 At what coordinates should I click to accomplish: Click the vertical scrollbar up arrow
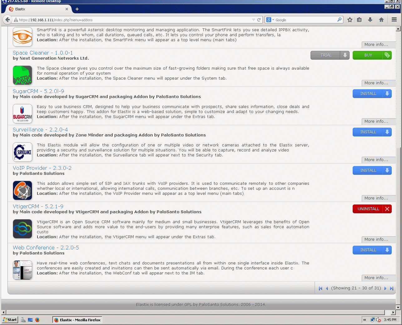(x=398, y=29)
